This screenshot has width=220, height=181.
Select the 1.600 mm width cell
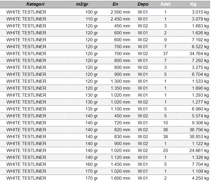120,178
